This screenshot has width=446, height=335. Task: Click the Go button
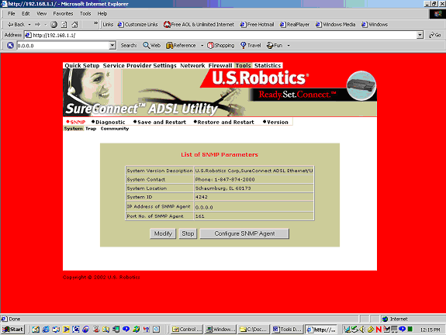click(x=435, y=35)
